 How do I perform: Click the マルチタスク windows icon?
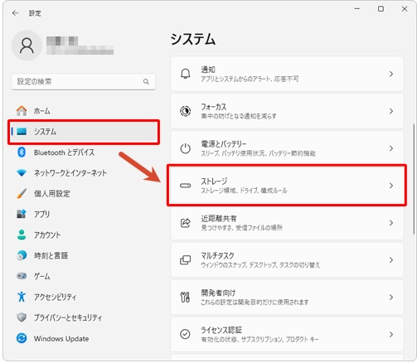pos(185,260)
